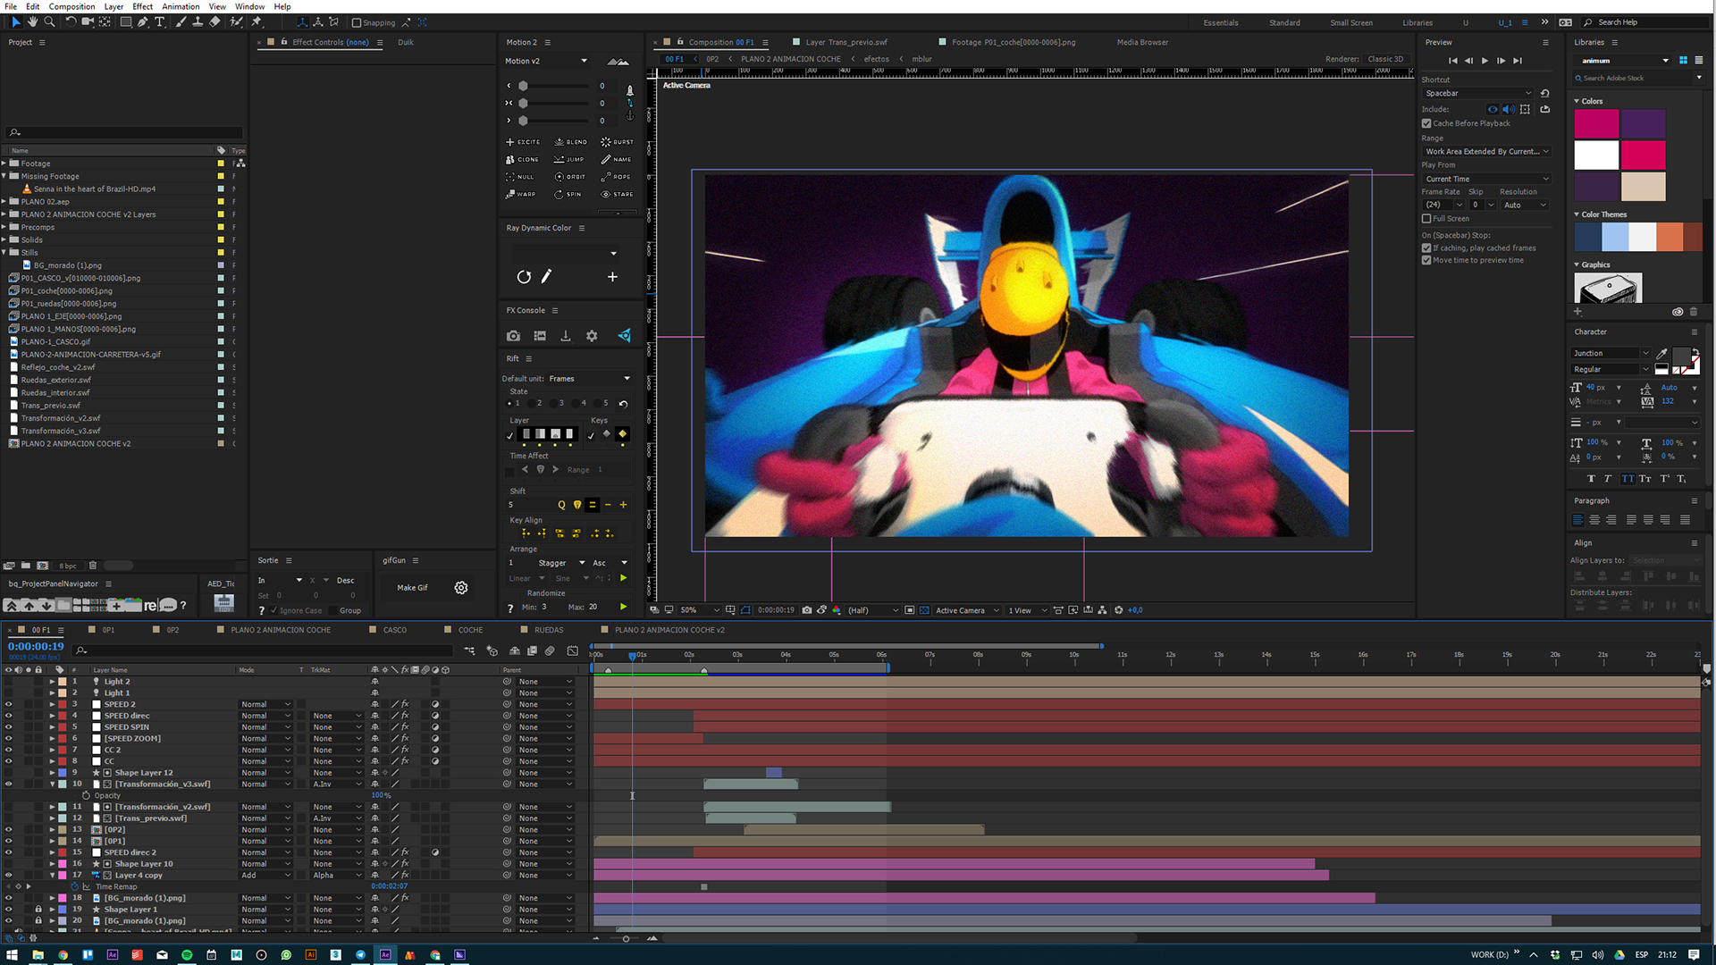Open the Effect menu
The height and width of the screenshot is (965, 1716).
[143, 6]
